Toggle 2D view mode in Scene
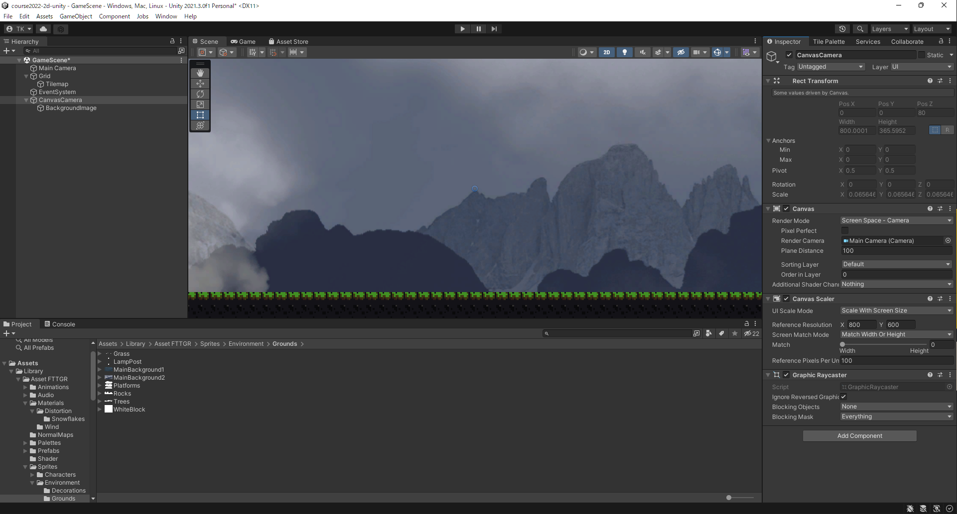Image resolution: width=957 pixels, height=514 pixels. 606,52
